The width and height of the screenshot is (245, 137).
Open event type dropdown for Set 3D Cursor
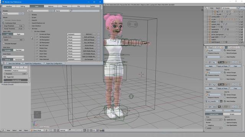pyautogui.click(x=74, y=45)
